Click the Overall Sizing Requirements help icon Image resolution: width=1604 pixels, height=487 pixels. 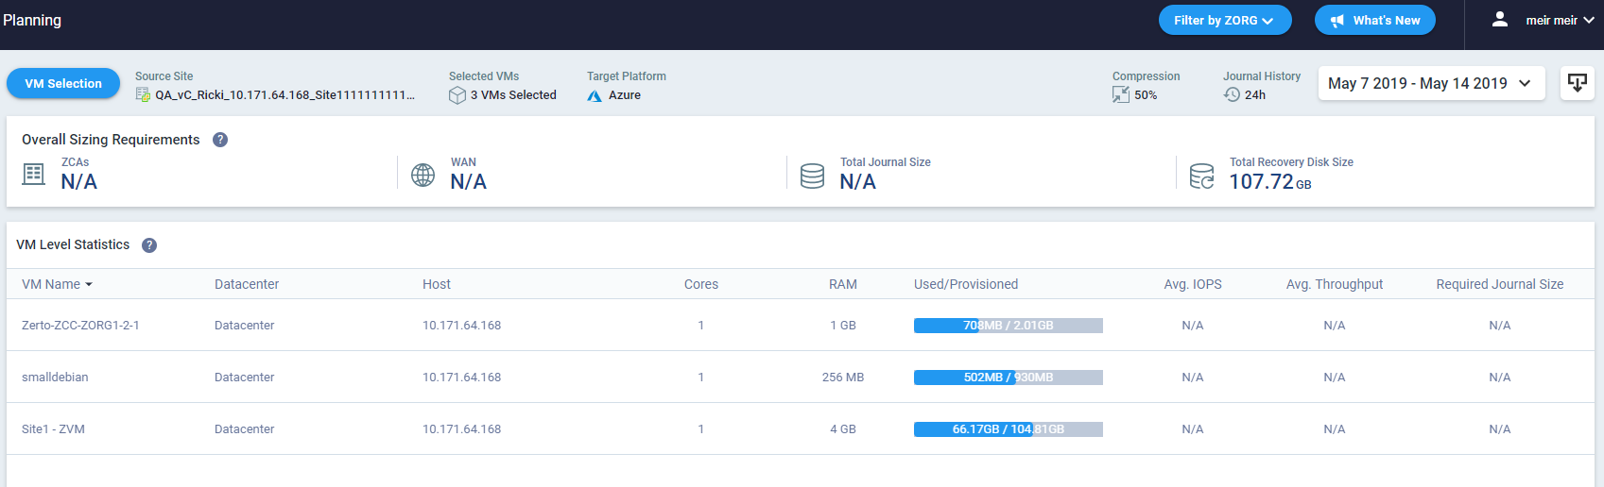point(220,140)
